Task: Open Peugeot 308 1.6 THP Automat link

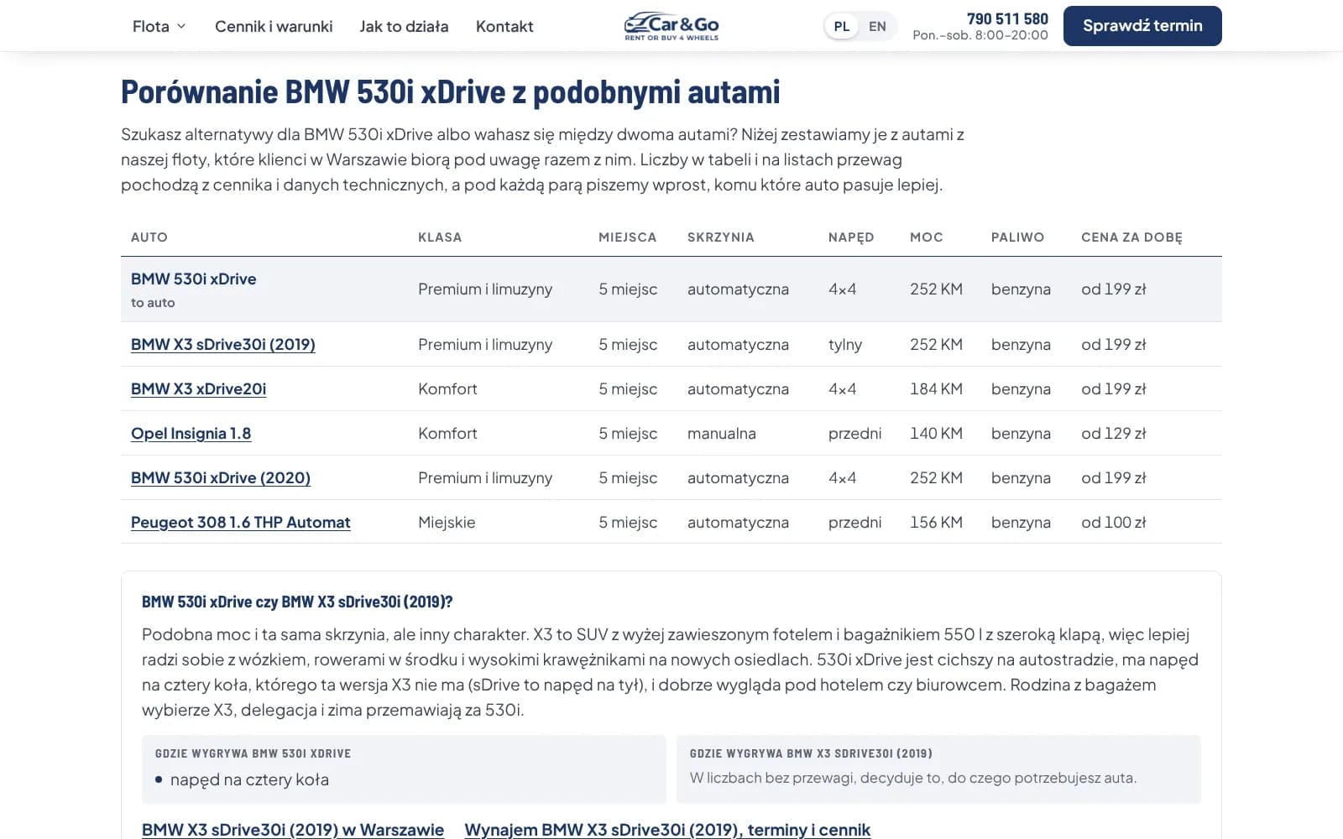Action: pyautogui.click(x=241, y=522)
